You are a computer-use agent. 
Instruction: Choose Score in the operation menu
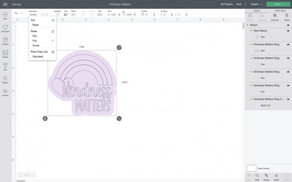point(36,45)
